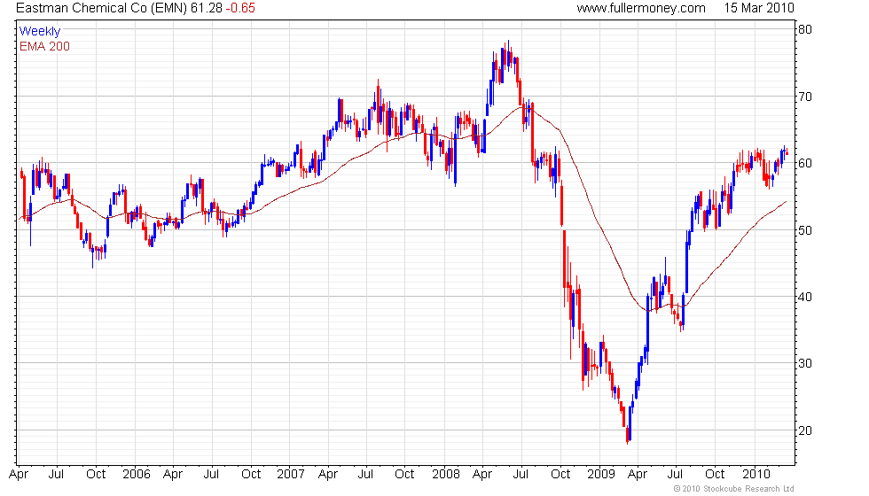Click the Eastman Chemical Co (EMN) title

click(101, 8)
